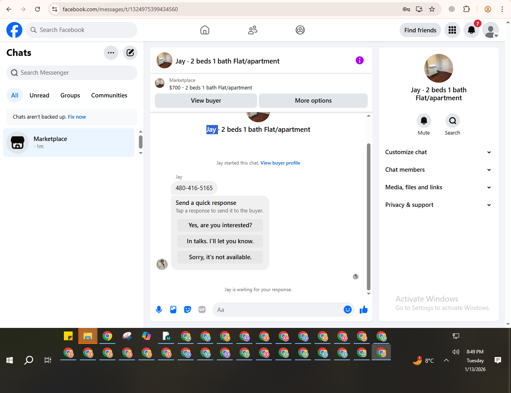511x393 pixels.
Task: Choose a sticker icon in composer
Action: tap(188, 310)
